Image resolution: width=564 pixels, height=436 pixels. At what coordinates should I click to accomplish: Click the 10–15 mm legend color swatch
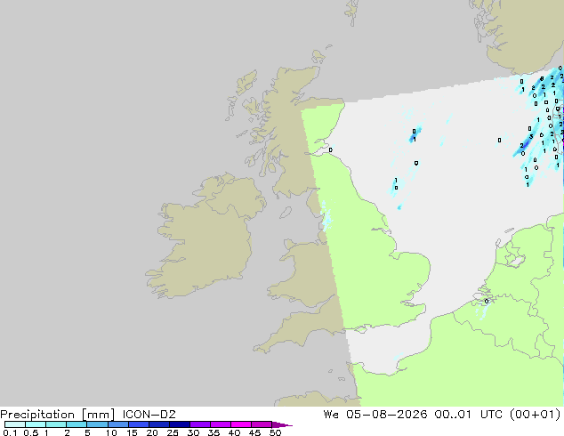pyautogui.click(x=117, y=424)
